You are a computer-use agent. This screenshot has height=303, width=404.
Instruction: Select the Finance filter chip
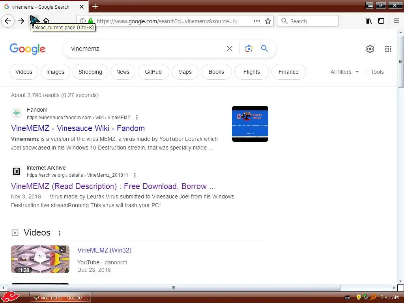(288, 72)
